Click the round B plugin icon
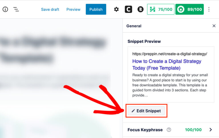The width and height of the screenshot is (219, 138). 140,9
